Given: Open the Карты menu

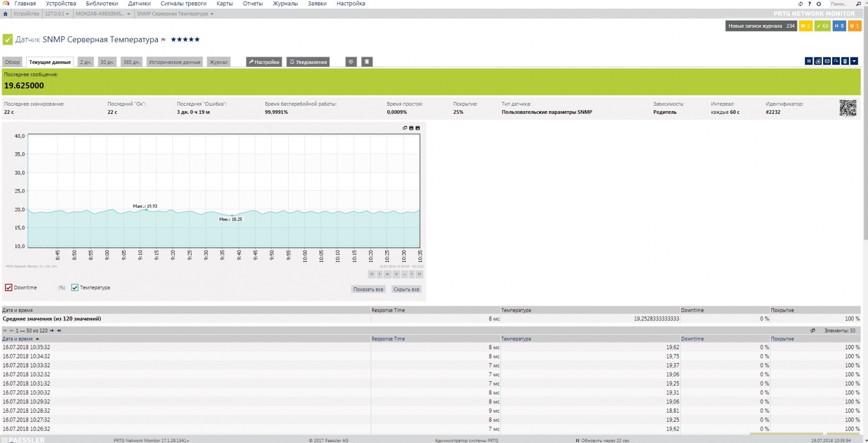Looking at the screenshot, I should coord(225,4).
